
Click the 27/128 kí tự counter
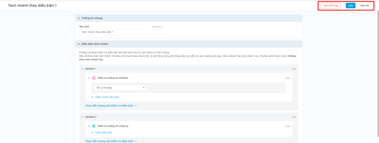[x=157, y=27]
